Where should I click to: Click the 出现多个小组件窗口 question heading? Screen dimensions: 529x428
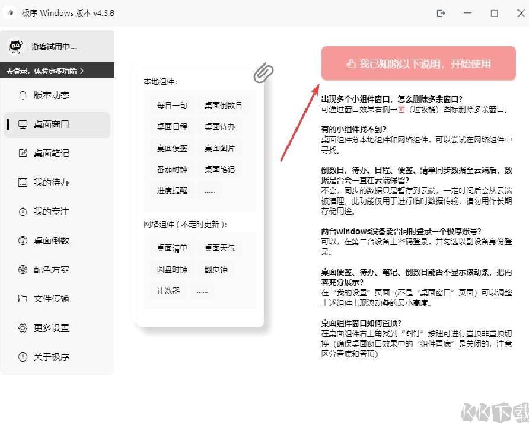tap(391, 99)
